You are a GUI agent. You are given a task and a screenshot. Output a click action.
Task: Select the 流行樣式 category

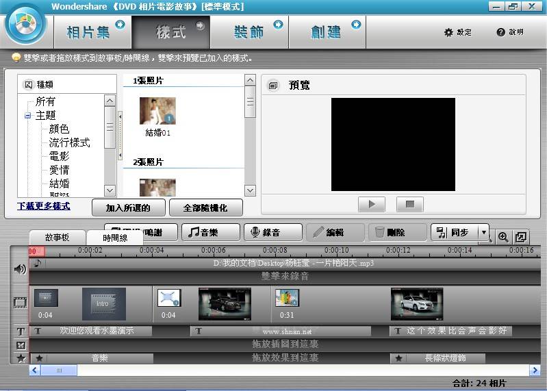pyautogui.click(x=69, y=142)
